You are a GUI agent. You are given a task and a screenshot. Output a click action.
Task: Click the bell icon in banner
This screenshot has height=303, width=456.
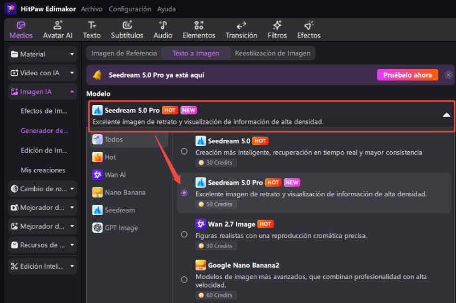(x=97, y=75)
